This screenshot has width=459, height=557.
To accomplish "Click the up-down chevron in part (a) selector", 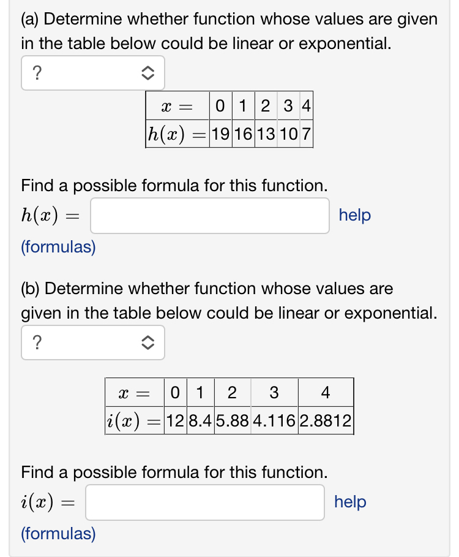I will pos(148,73).
